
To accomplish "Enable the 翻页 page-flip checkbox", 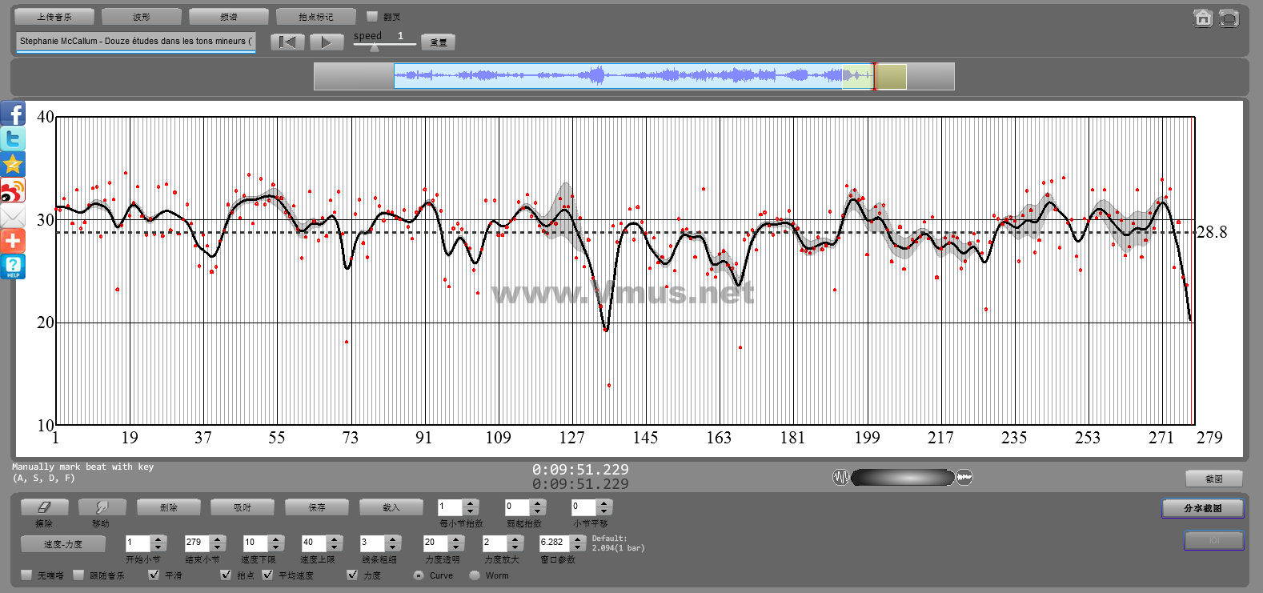I will (372, 16).
